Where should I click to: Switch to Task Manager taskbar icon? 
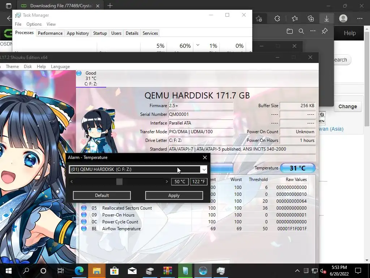[x=221, y=271]
